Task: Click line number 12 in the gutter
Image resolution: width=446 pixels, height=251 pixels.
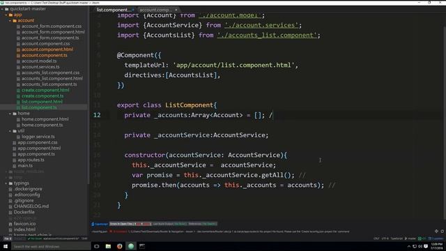Action: click(97, 115)
